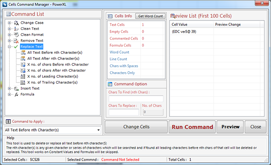Expand the Clean Text node
This screenshot has height=165, width=271.
pos(10,29)
